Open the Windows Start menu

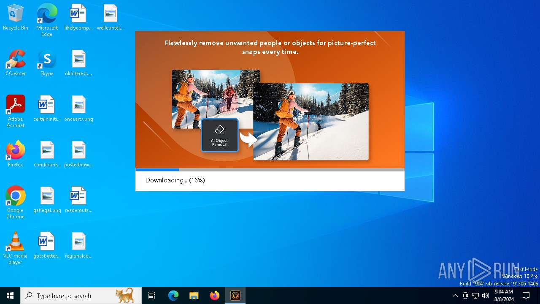(10, 296)
